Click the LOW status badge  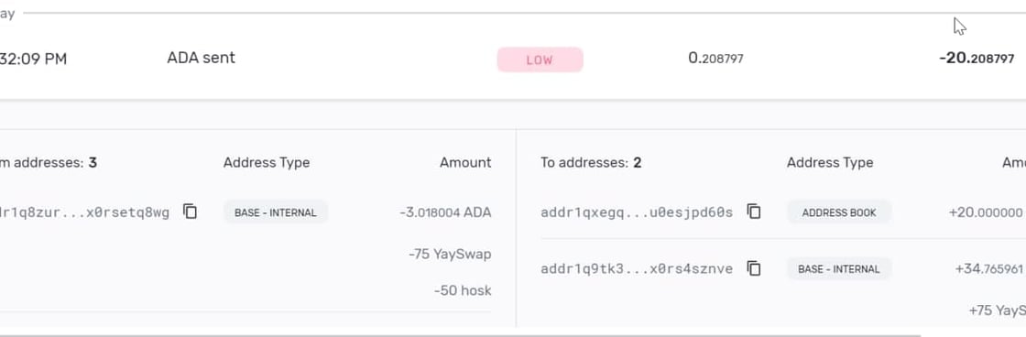[x=540, y=60]
